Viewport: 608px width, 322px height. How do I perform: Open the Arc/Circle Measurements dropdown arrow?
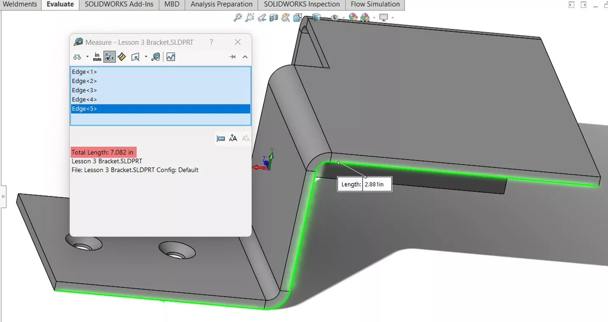tap(87, 57)
